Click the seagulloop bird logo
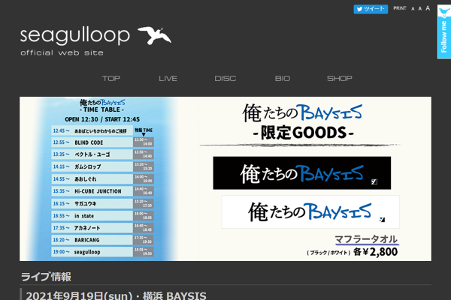 click(154, 35)
